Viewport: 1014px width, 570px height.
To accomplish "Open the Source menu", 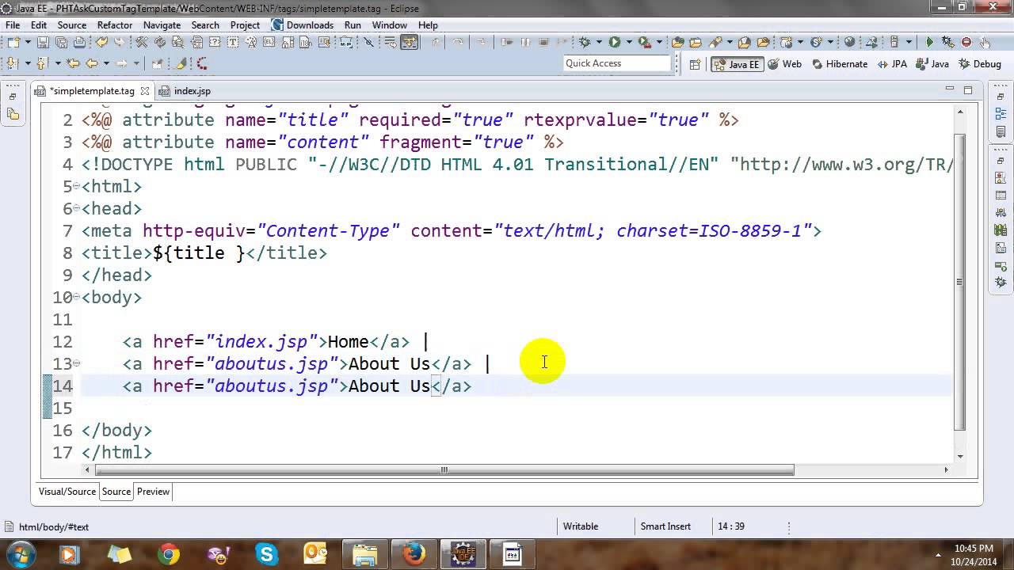I will coord(71,25).
